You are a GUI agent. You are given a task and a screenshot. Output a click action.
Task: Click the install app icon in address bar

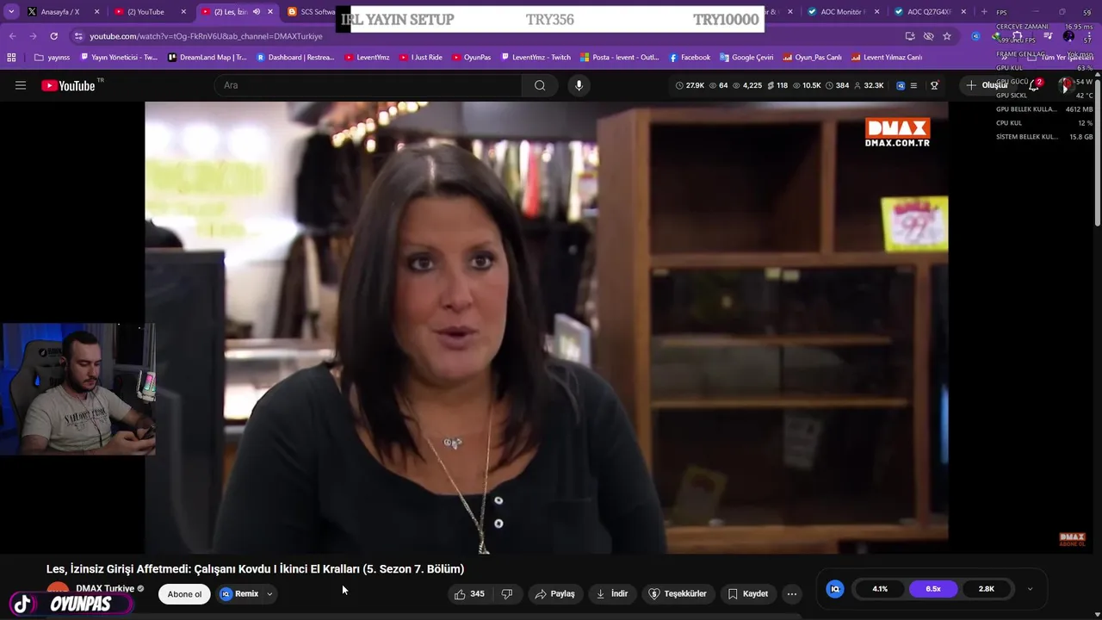coord(910,36)
